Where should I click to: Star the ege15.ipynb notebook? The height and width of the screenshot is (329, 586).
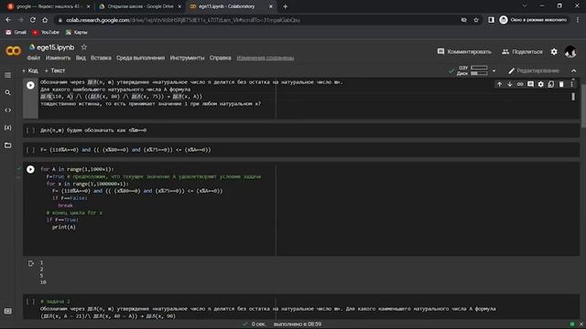click(x=84, y=47)
